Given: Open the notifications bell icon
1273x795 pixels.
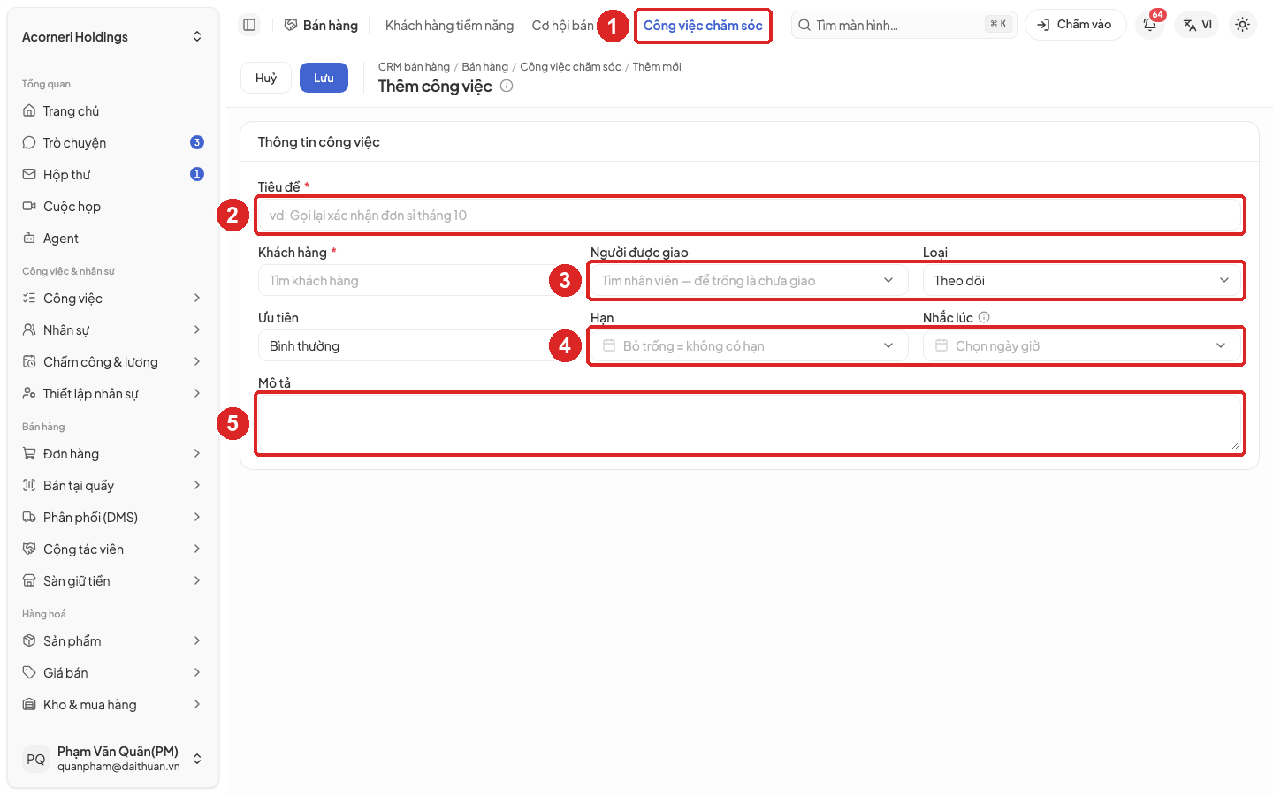Looking at the screenshot, I should pos(1150,25).
